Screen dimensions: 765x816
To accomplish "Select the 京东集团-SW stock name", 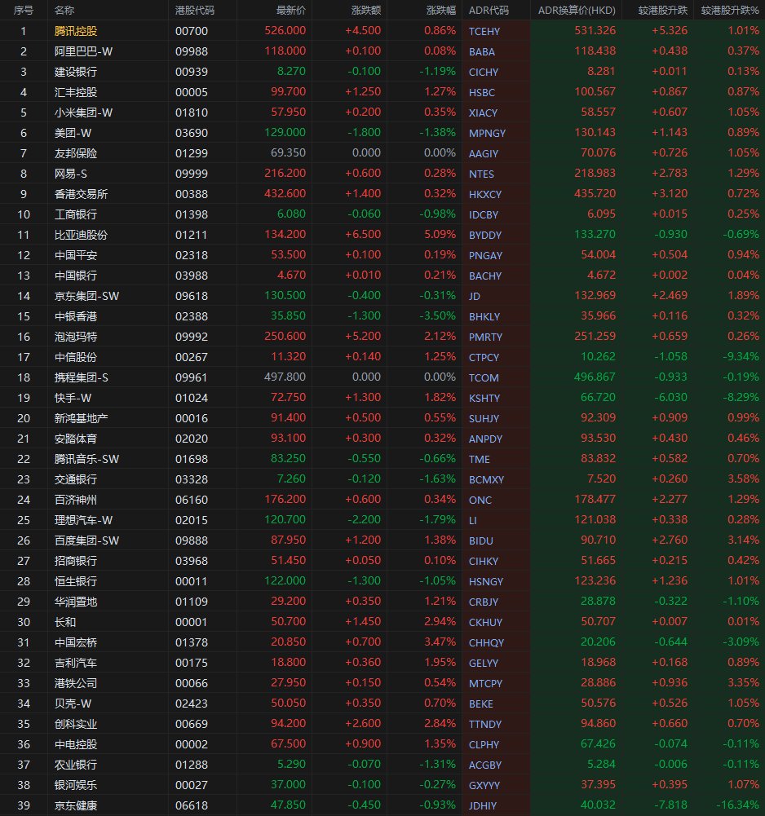I will (x=86, y=296).
